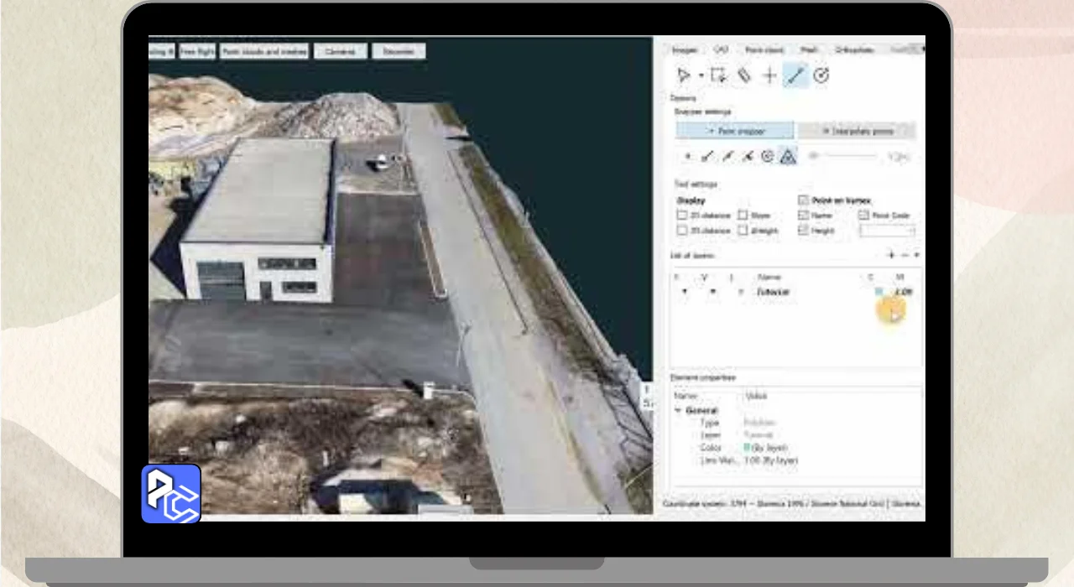Open the Mesh tab
This screenshot has width=1074, height=587.
809,50
